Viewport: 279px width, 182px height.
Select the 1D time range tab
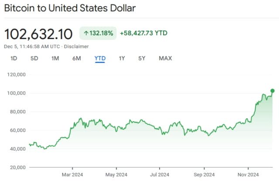[x=14, y=58]
